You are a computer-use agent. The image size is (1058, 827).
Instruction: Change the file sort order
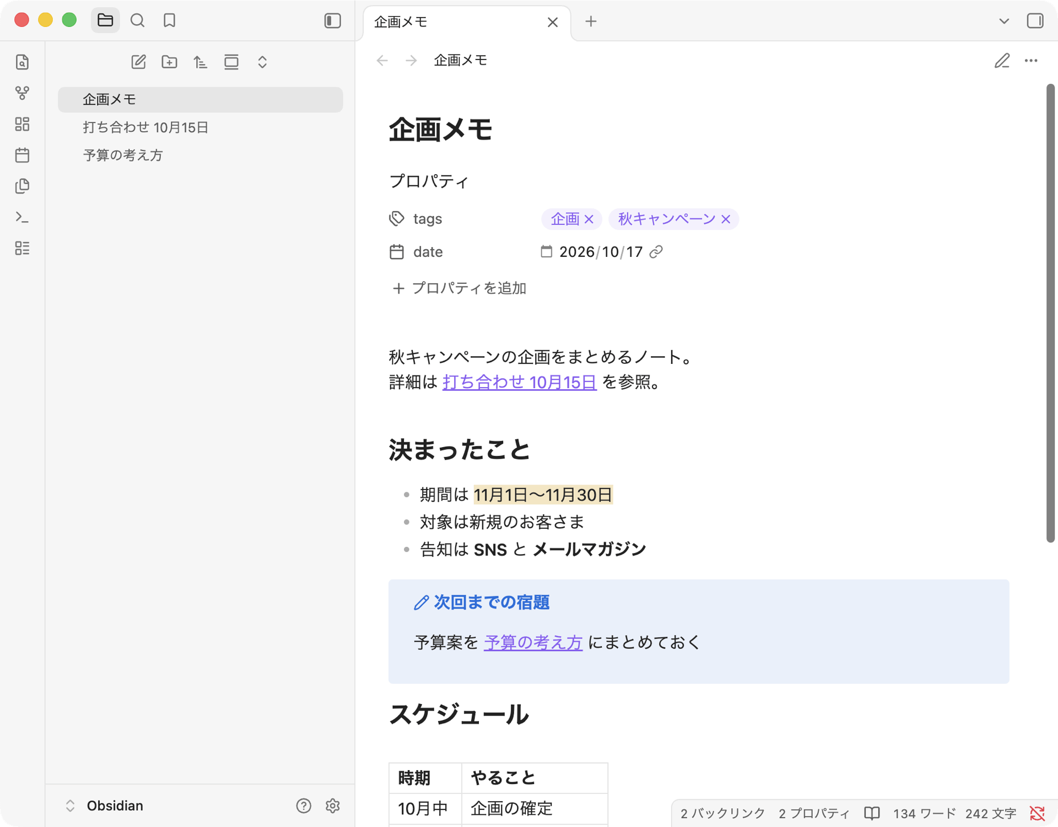(200, 62)
